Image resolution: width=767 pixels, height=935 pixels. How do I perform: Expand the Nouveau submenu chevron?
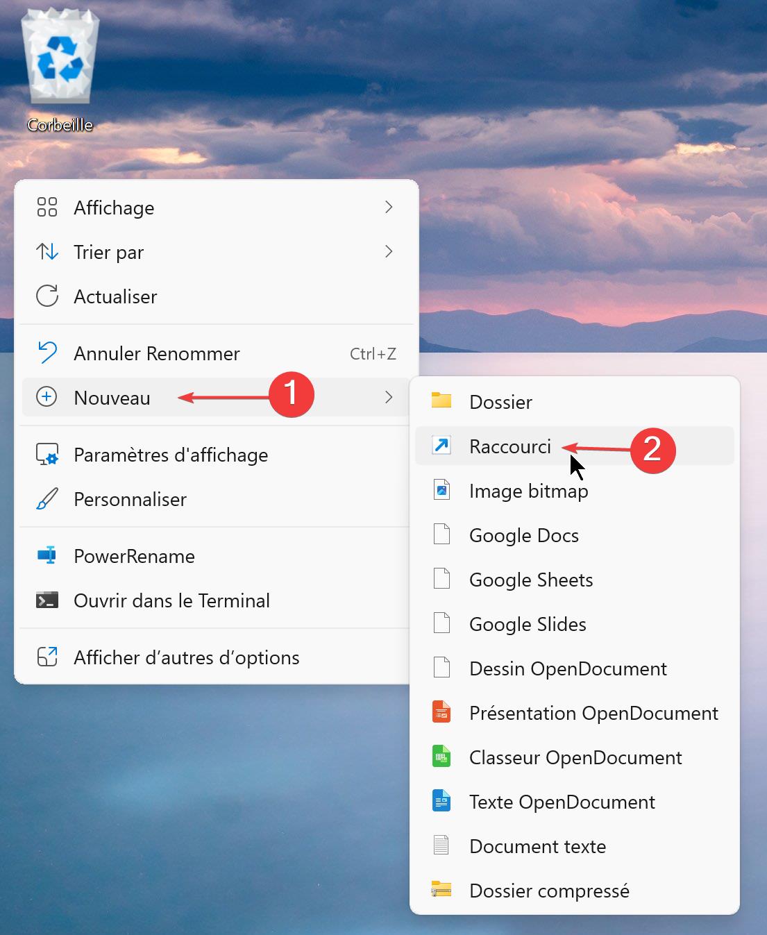click(389, 397)
